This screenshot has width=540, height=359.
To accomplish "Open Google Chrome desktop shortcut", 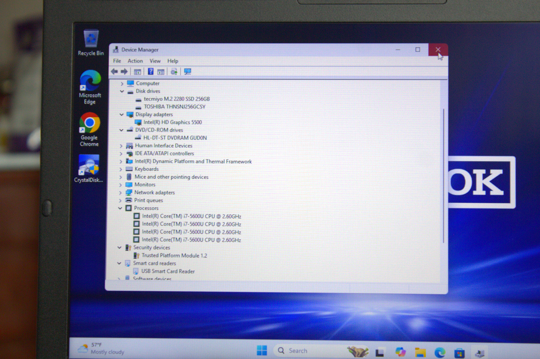I will 89,130.
